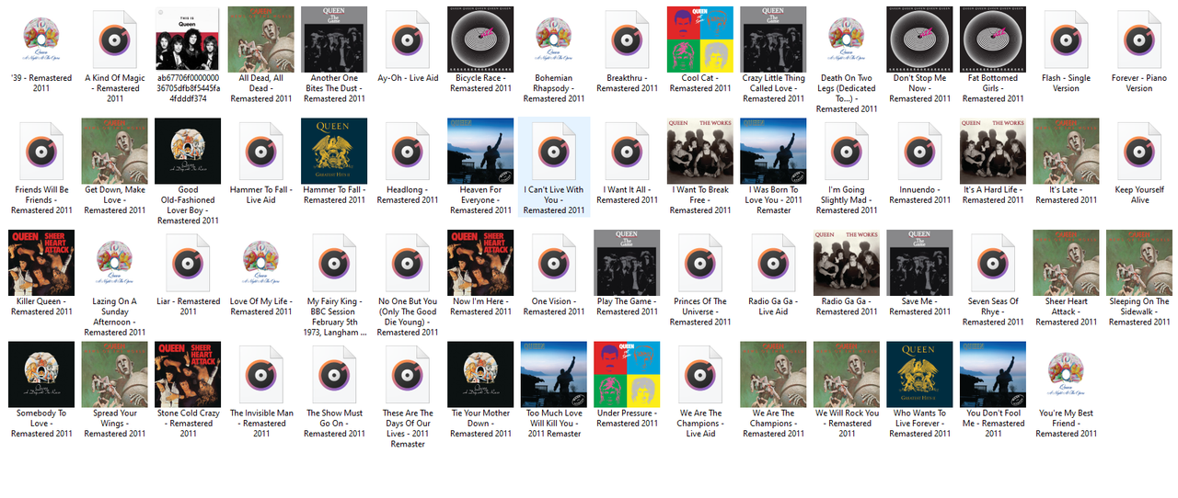Click the Don't Stop Me Now Jazz cover
Screen dimensions: 1178x498
click(x=919, y=40)
